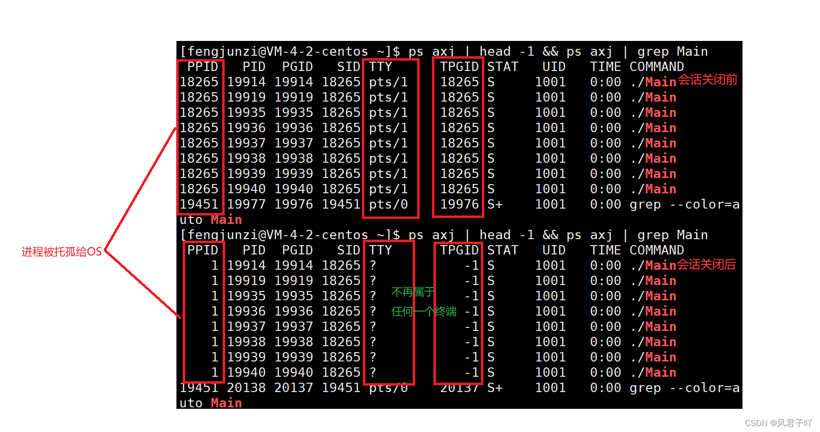Viewport: 820px width, 432px height.
Task: Select TPGID value 19976 in first ps output
Action: [x=460, y=204]
